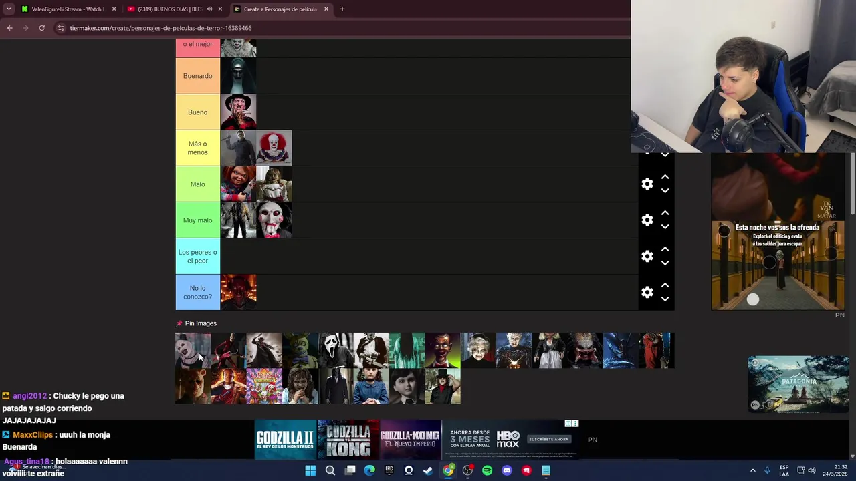
Task: Open the HBO Max Suscríbete Ahora ad button
Action: click(x=548, y=439)
